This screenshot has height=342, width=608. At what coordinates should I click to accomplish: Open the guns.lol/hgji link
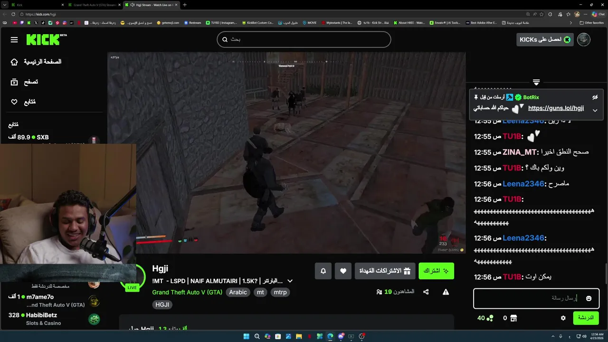pyautogui.click(x=556, y=108)
